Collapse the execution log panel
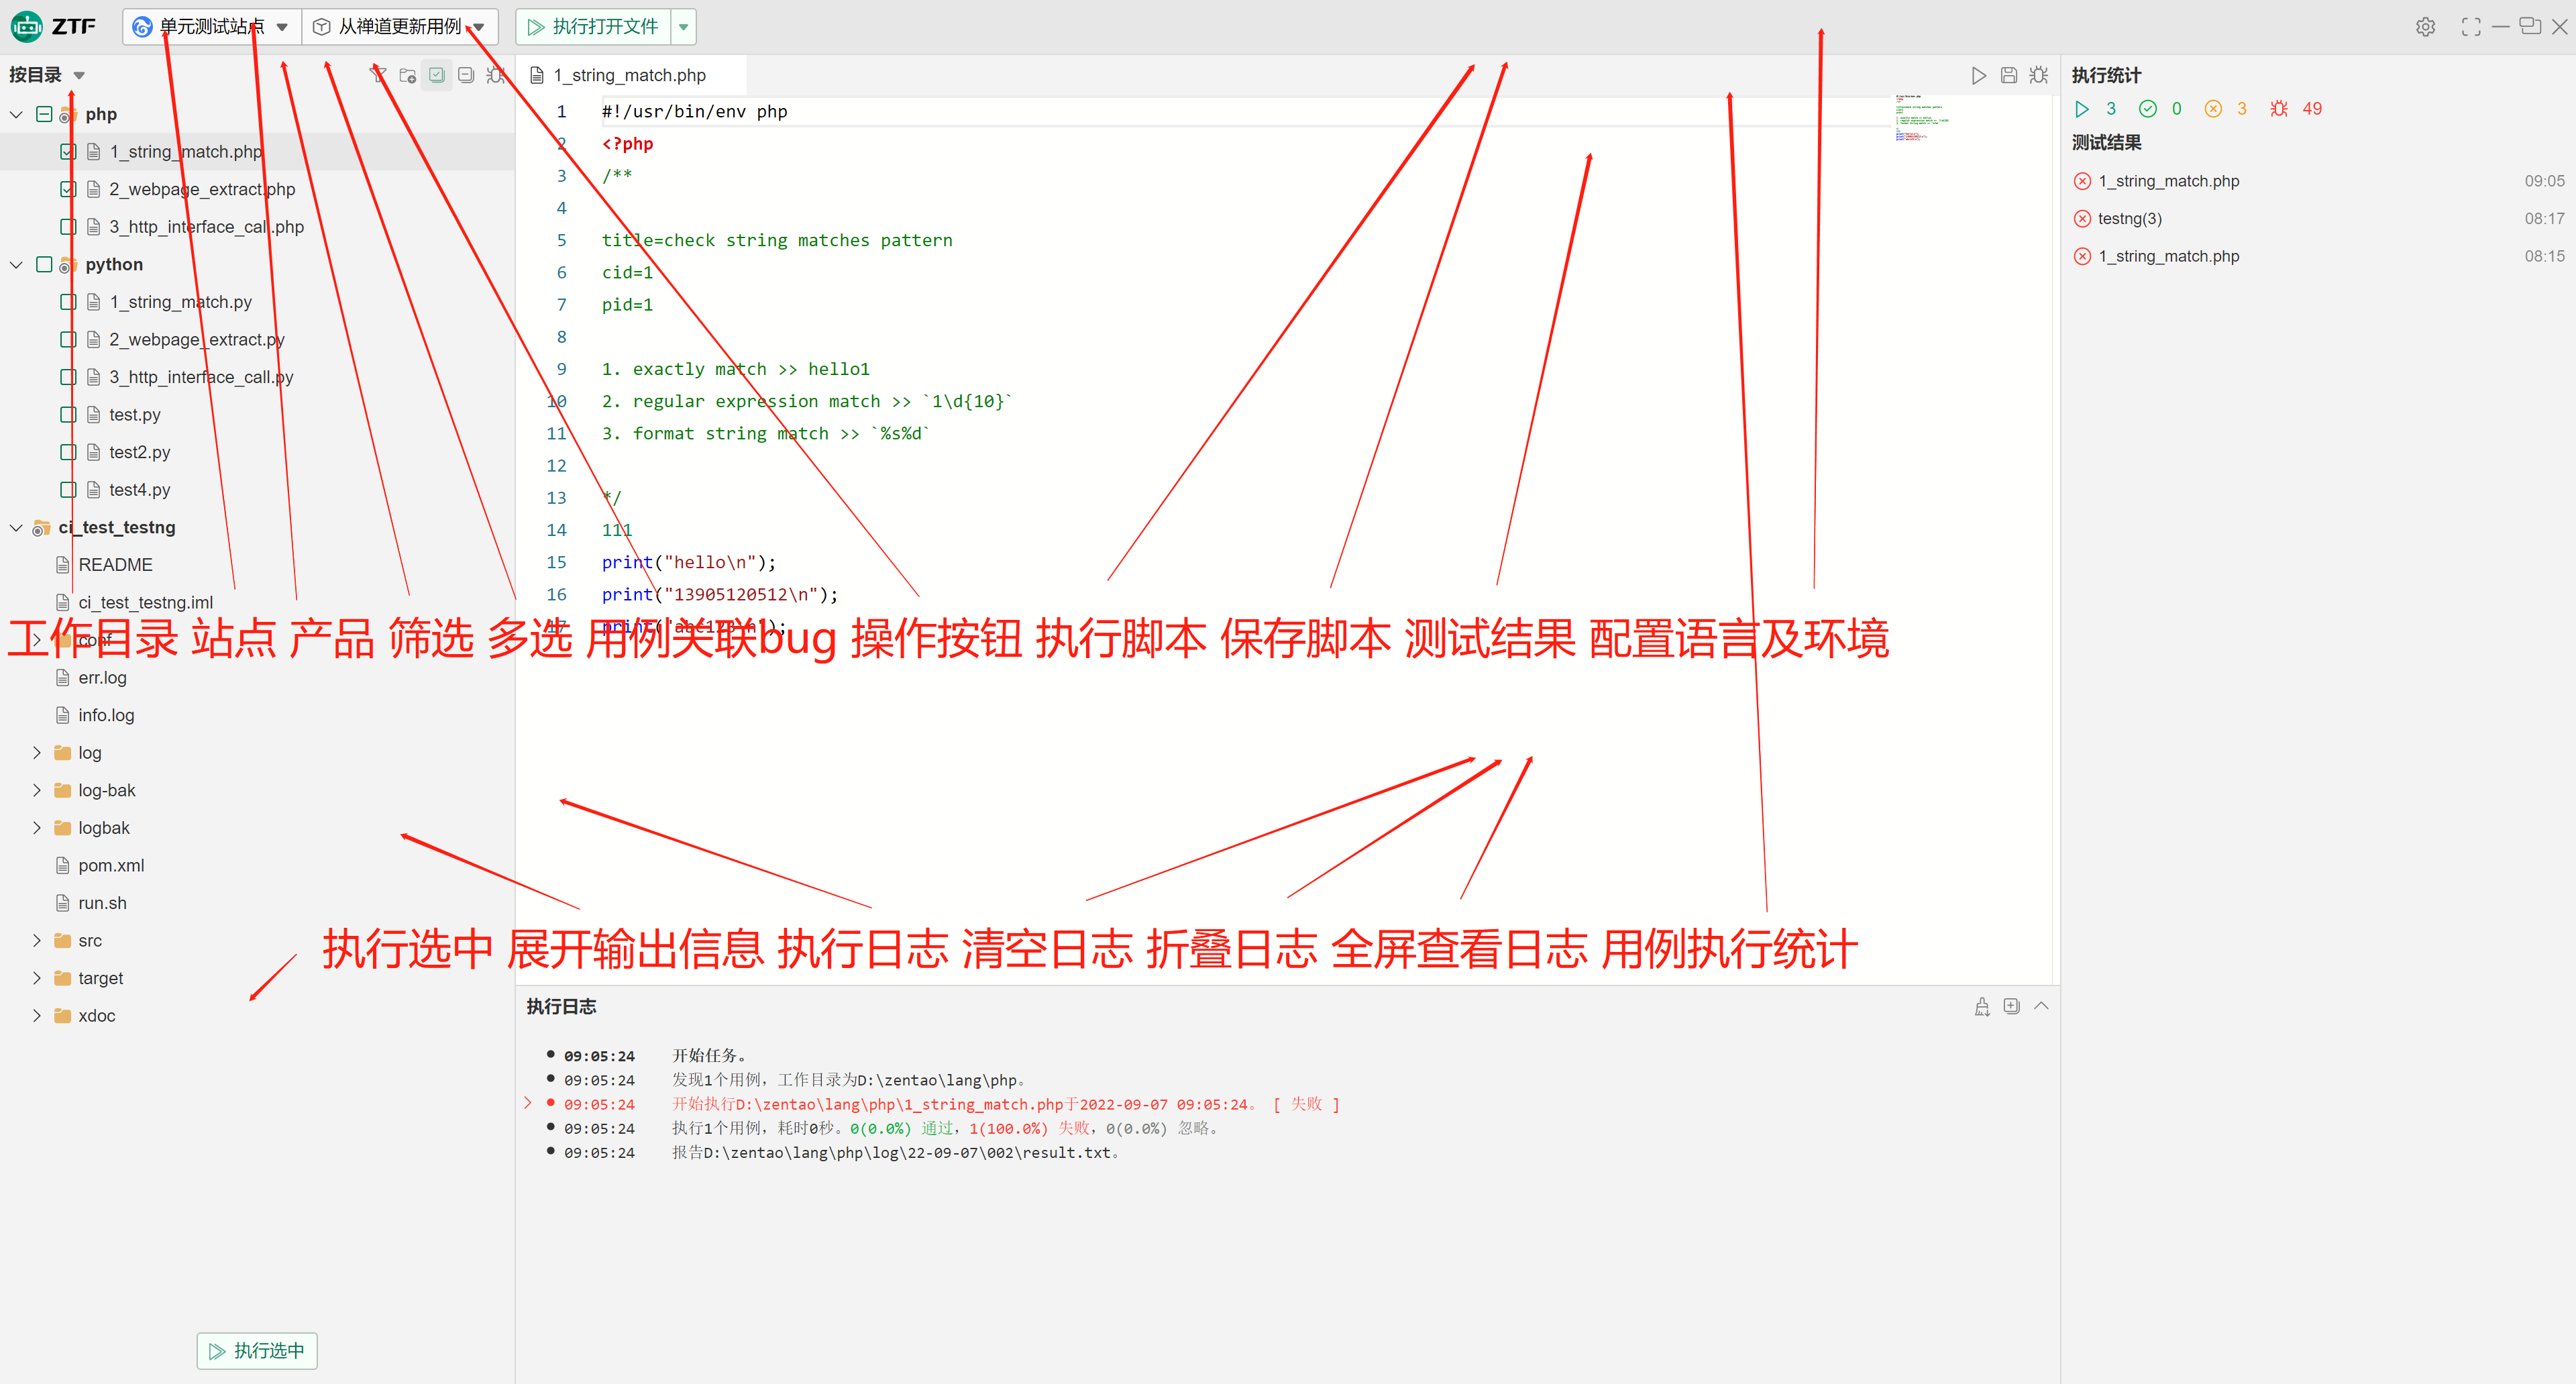The width and height of the screenshot is (2576, 1384). 2041,1006
